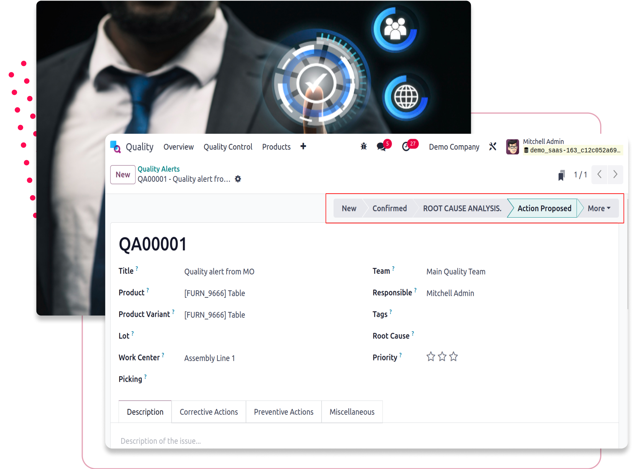633x469 pixels.
Task: Expand the More dropdown in status bar
Action: pyautogui.click(x=598, y=208)
